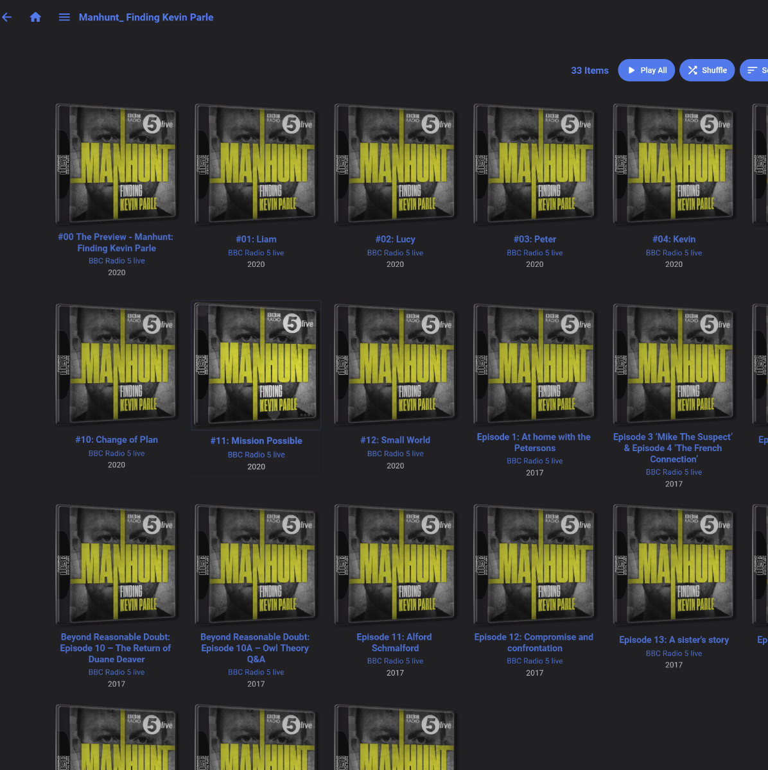The width and height of the screenshot is (768, 770).
Task: Open BBC Radio 5 live artist under #02: Lucy
Action: point(395,253)
